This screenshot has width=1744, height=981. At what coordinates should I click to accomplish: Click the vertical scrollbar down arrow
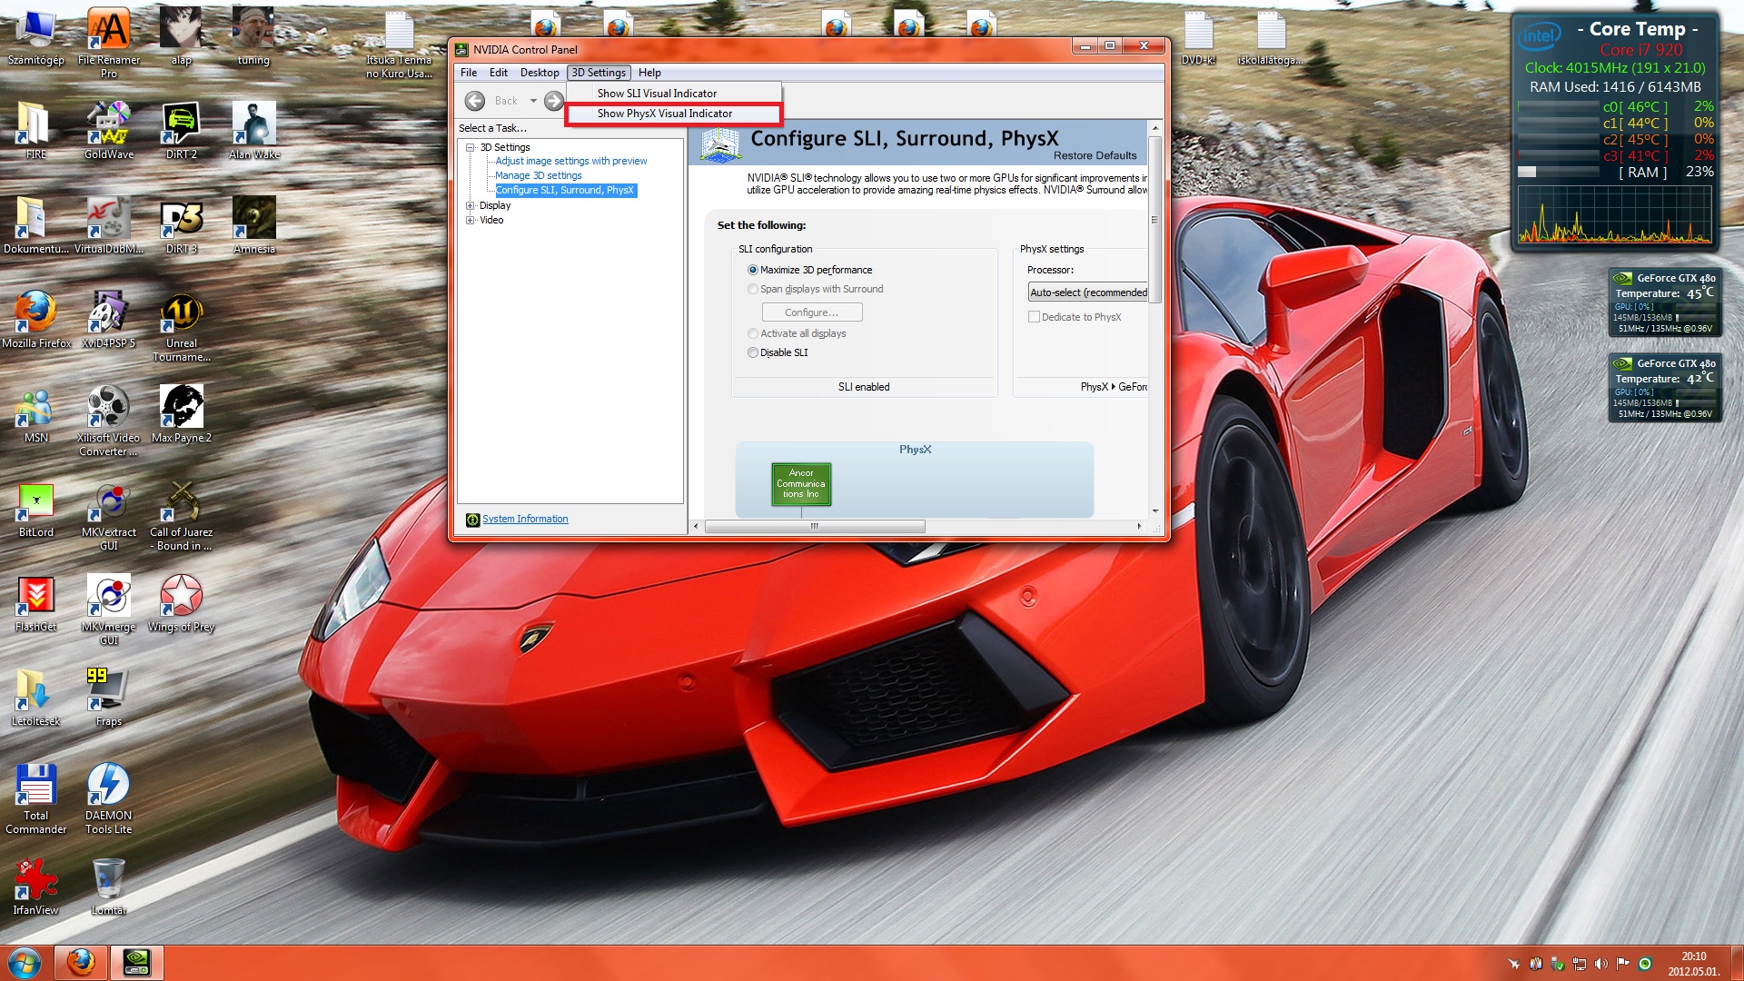pos(1154,511)
